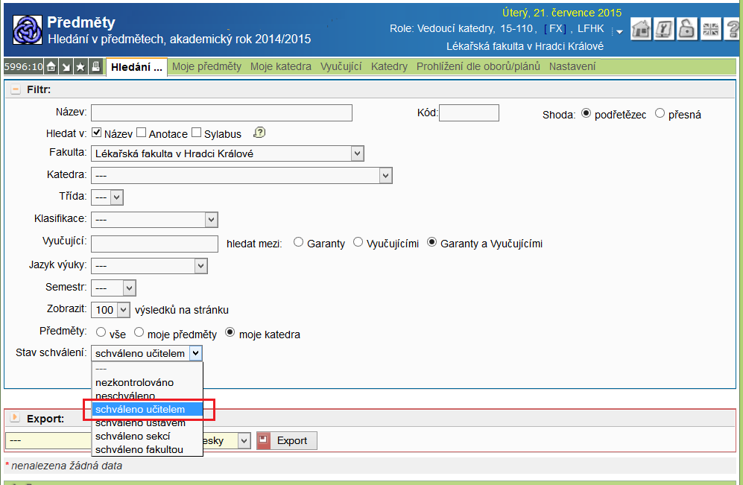The width and height of the screenshot is (743, 485).
Task: Collapse the Filtr section
Action: coord(15,89)
